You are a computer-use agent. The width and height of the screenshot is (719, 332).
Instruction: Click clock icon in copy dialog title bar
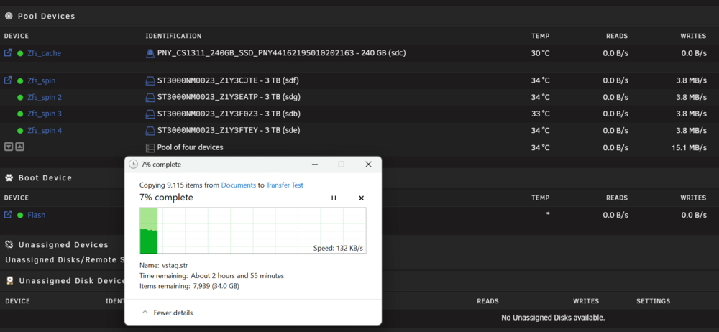(134, 164)
